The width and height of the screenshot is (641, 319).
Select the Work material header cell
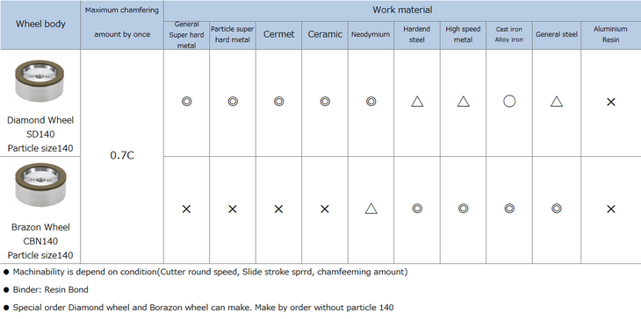click(x=402, y=11)
